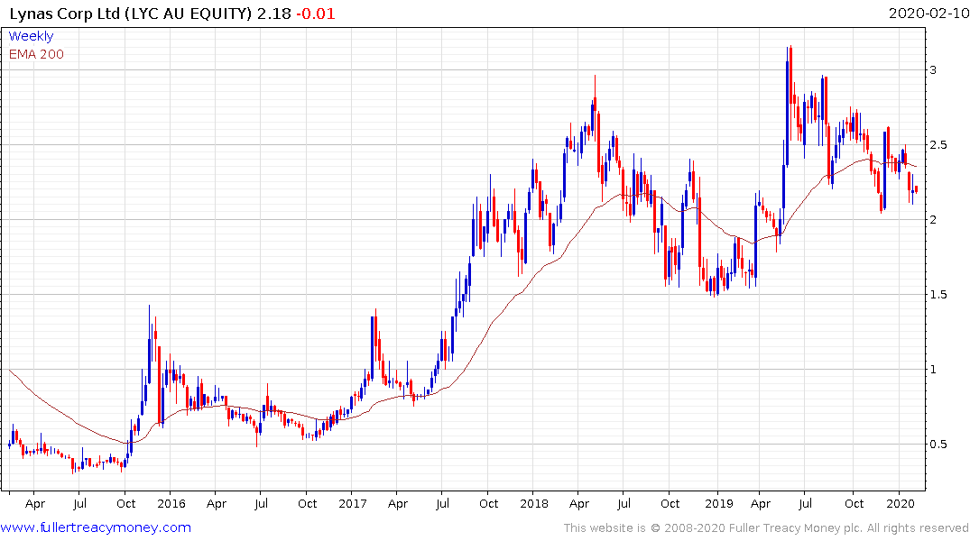Select the 'Weekly' interval label
The width and height of the screenshot is (970, 541).
(31, 36)
